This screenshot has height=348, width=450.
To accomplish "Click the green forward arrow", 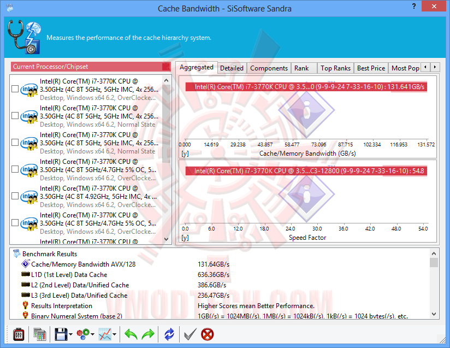I will coord(148,334).
